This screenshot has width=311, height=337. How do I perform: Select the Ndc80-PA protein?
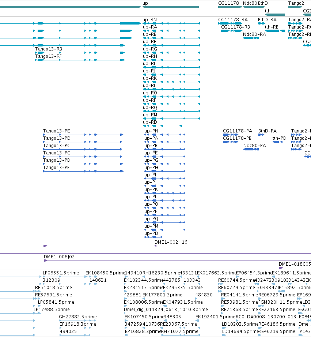[251, 149]
